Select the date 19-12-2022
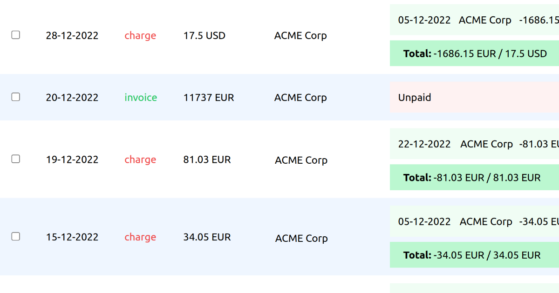 pos(72,160)
